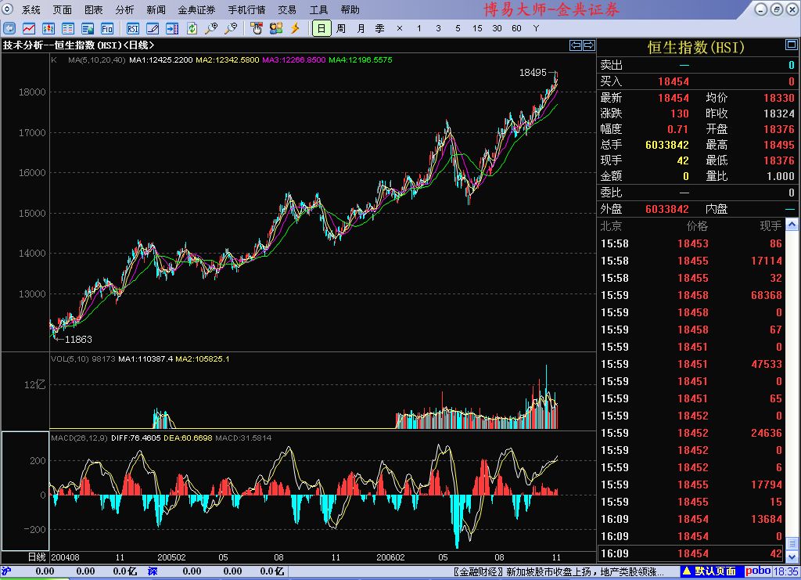This screenshot has height=580, width=801.
Task: Select the 15-minute period button
Action: click(x=477, y=28)
